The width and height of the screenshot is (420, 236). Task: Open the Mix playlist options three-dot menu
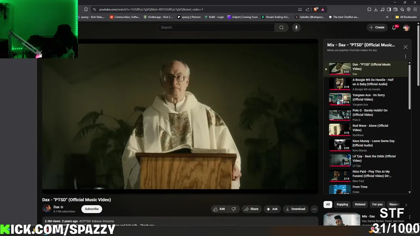tap(406, 56)
